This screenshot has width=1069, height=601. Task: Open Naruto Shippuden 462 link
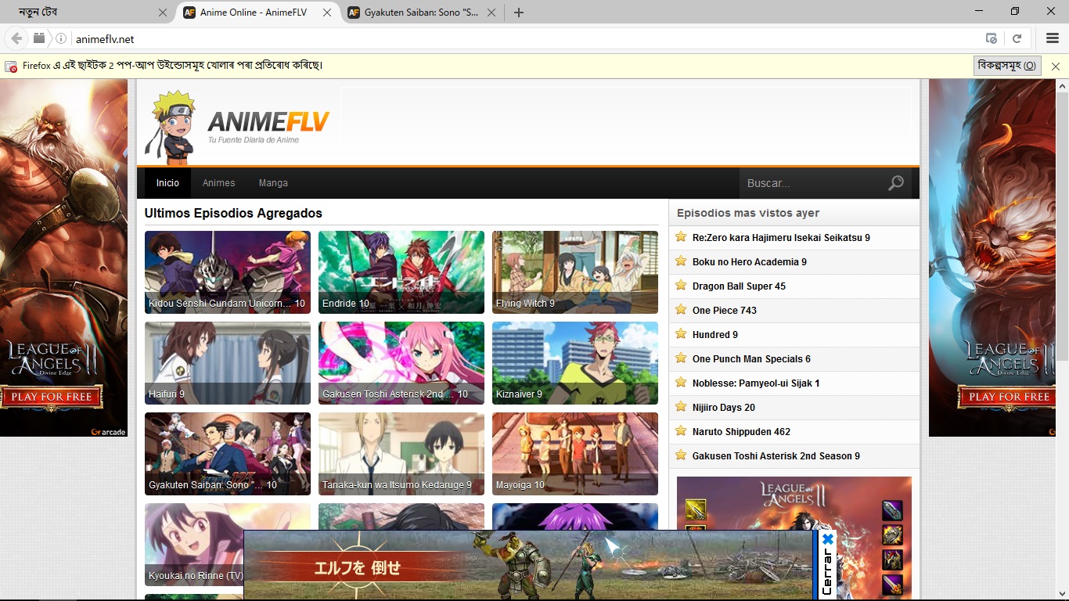pyautogui.click(x=741, y=431)
